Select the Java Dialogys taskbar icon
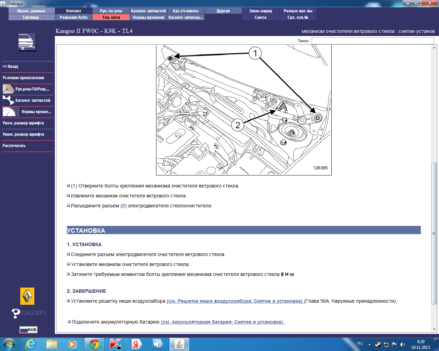The width and height of the screenshot is (439, 351). 179,344
